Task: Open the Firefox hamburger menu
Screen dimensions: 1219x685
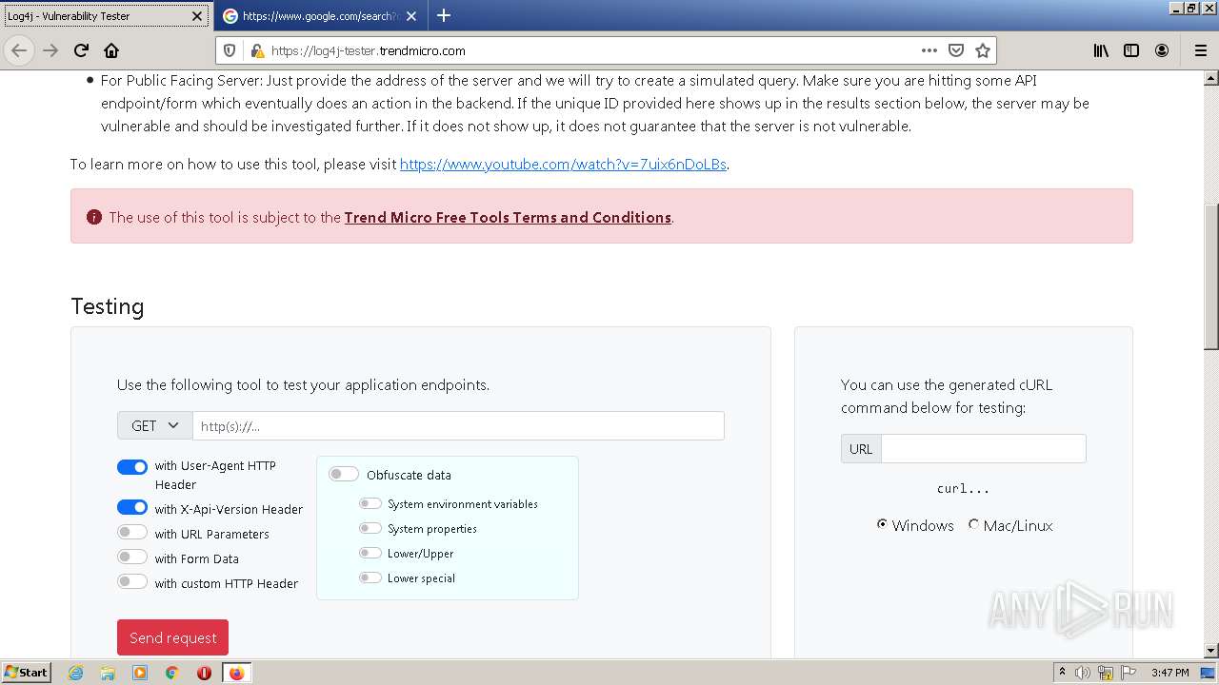Action: pos(1200,50)
